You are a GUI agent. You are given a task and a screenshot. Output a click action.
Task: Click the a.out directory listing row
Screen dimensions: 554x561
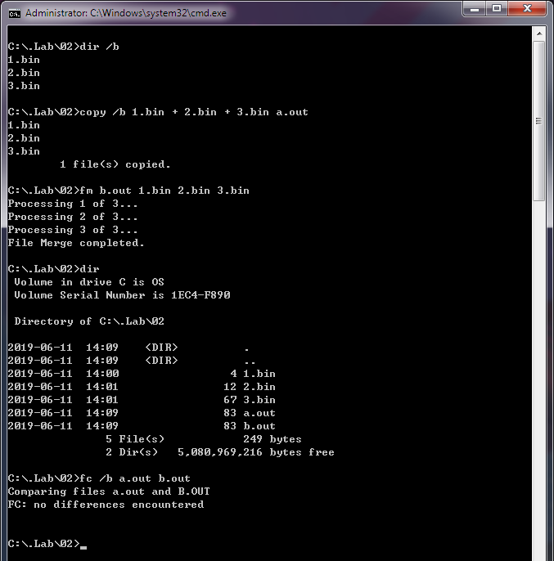click(142, 413)
